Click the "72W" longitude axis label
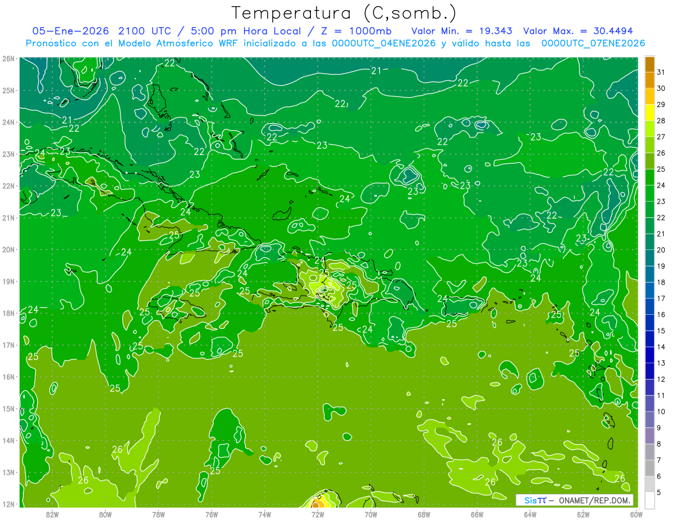Screen dimensions: 676x522 click(317, 514)
